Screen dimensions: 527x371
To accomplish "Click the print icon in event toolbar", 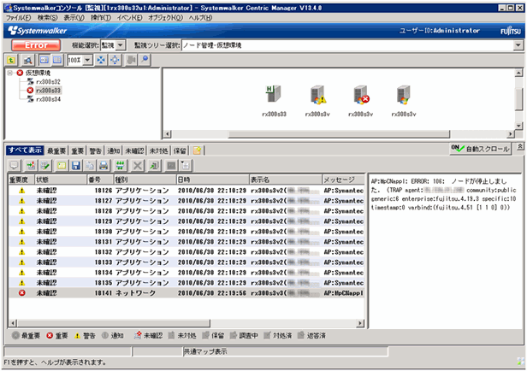I will click(103, 165).
